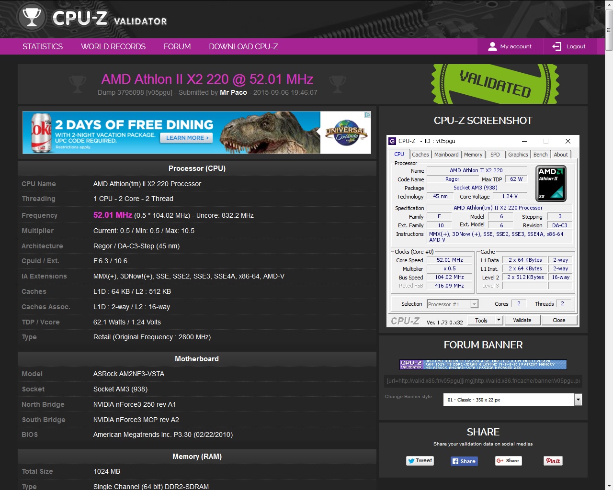
Task: Click the Close button in the CPU-Z window
Action: pos(559,320)
